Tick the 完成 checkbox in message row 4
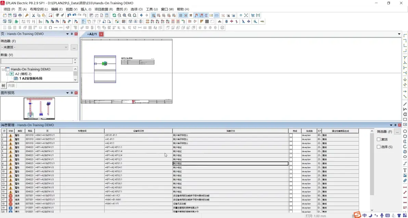This screenshot has height=218, width=408. click(x=291, y=147)
